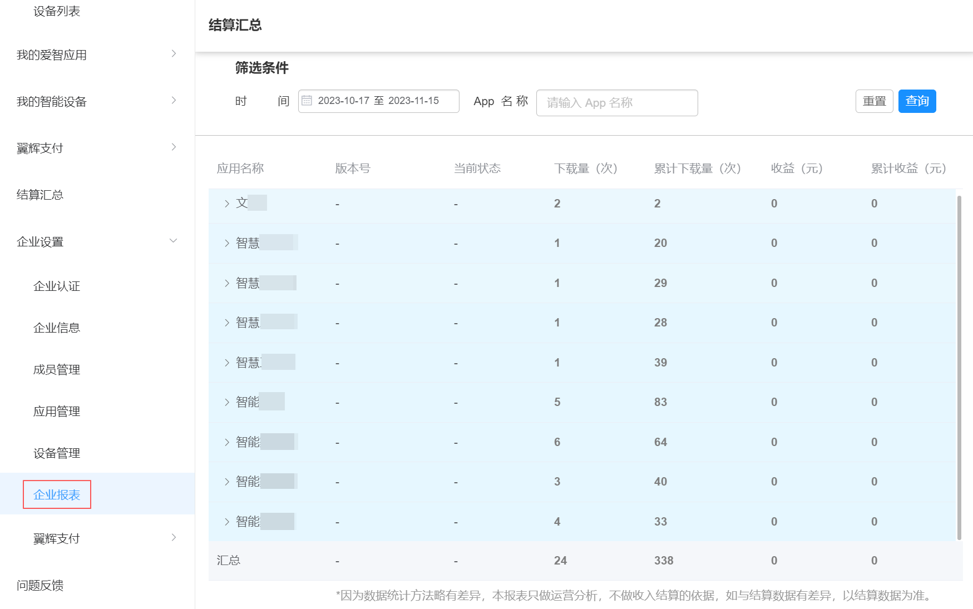Open the 应用管理 page

(56, 411)
